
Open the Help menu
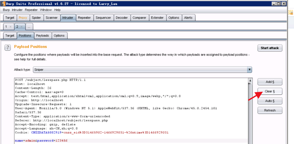57,10
